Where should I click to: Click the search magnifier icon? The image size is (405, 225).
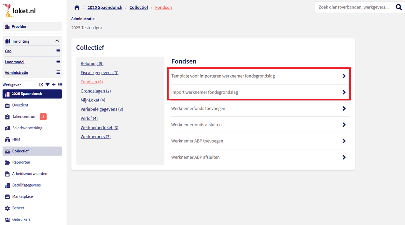pyautogui.click(x=399, y=7)
